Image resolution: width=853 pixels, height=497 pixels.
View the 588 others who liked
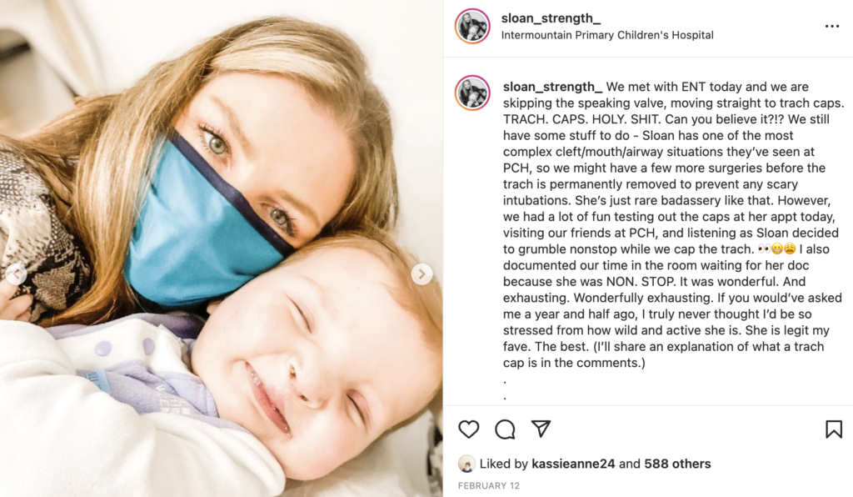(x=677, y=464)
